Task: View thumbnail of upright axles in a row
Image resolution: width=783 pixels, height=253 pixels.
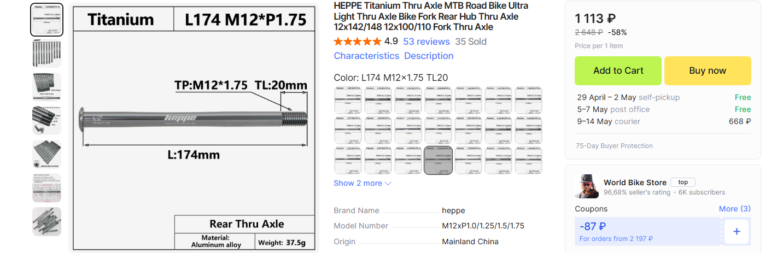Action: coord(46,53)
